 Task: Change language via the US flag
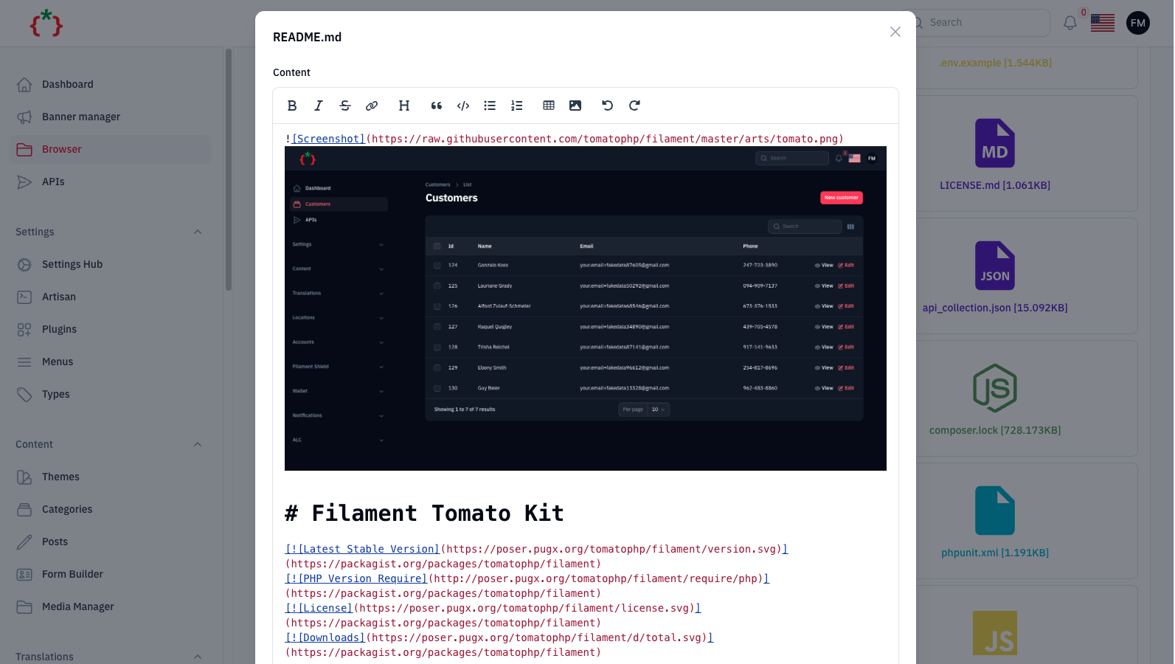point(1103,23)
